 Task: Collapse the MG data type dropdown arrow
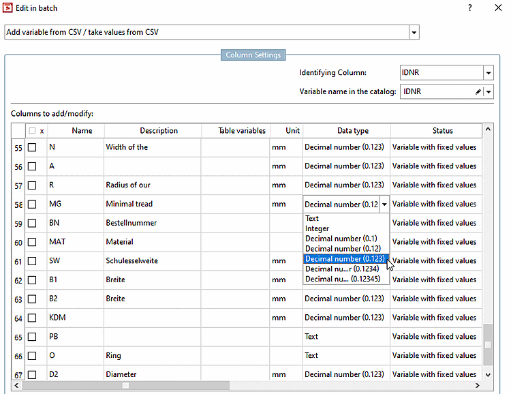(384, 204)
